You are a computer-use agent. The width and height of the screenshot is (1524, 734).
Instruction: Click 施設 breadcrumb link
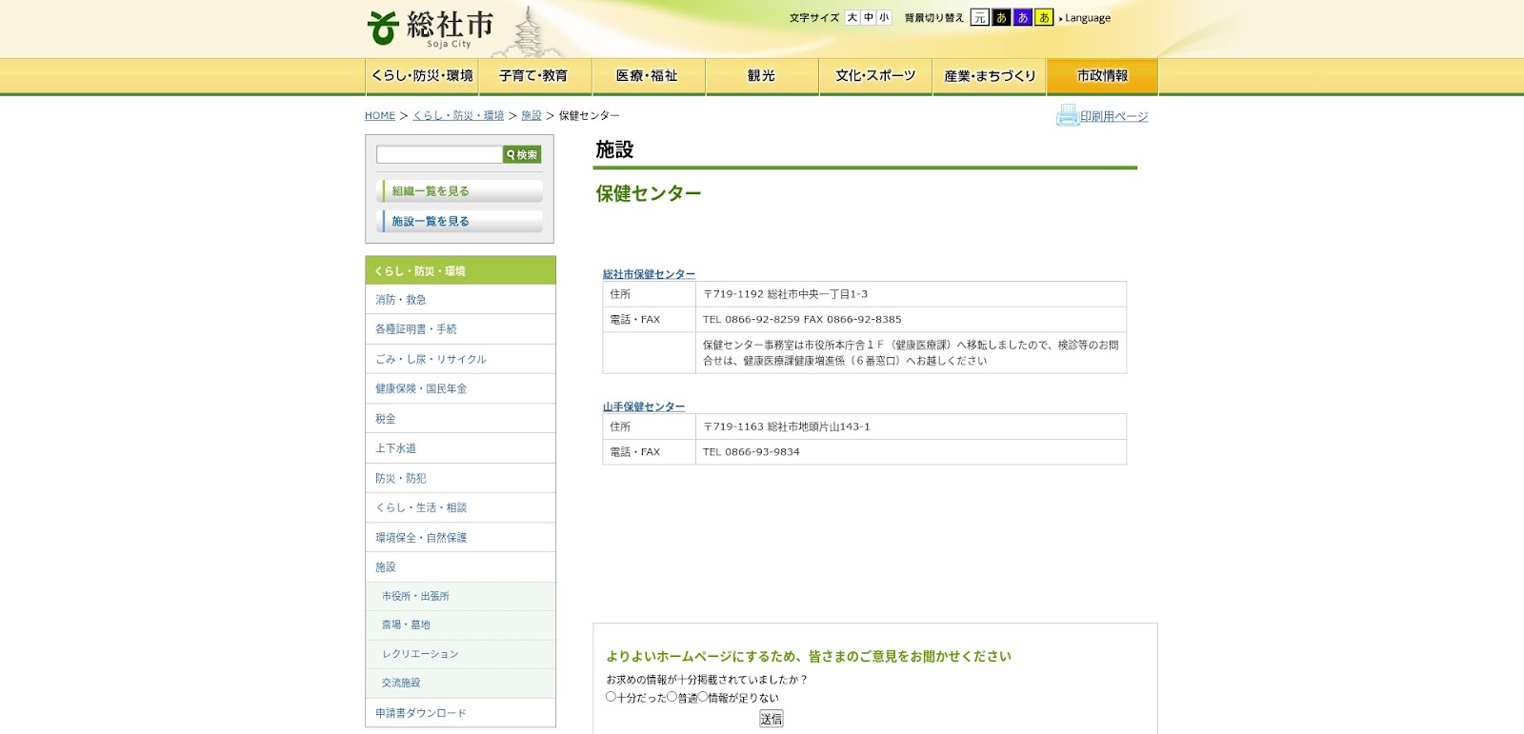pos(531,115)
